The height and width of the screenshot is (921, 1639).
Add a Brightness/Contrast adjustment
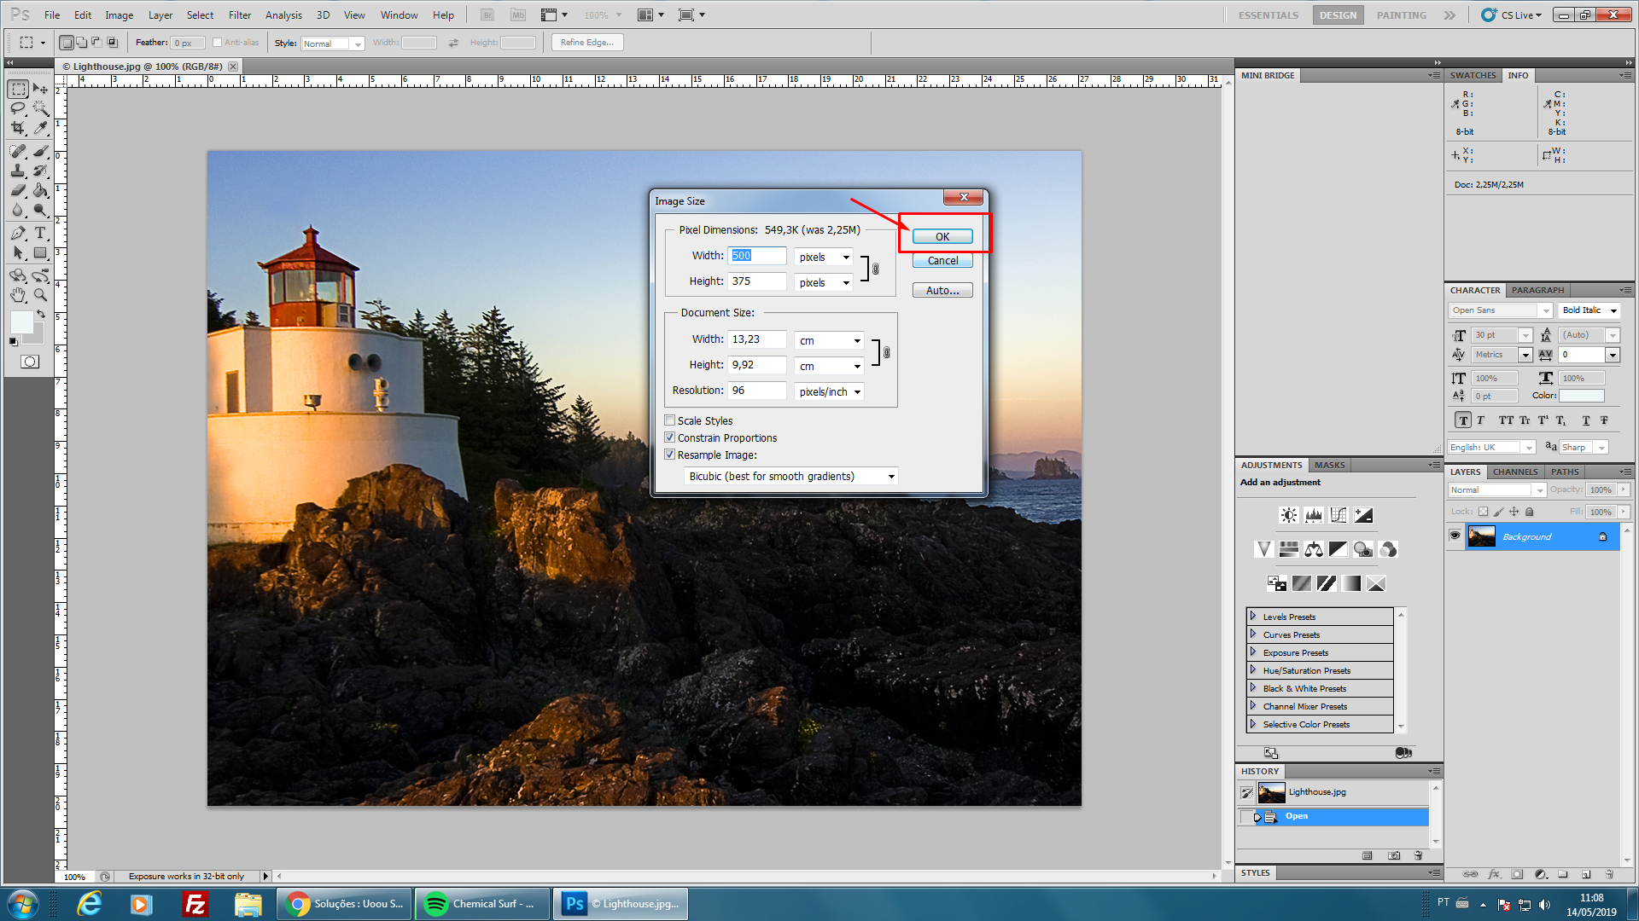(1289, 515)
